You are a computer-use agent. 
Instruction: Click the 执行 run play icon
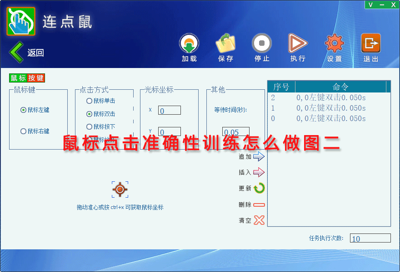point(297,43)
